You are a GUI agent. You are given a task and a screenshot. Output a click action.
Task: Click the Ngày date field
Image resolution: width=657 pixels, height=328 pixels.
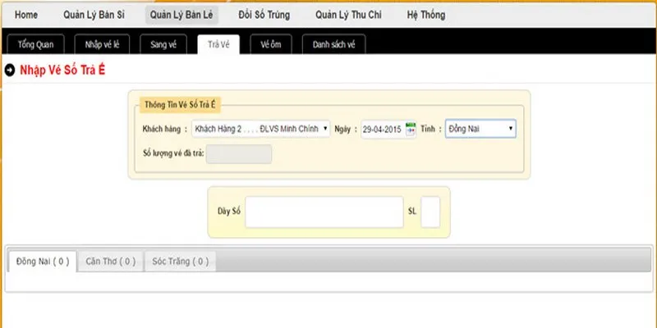(383, 129)
